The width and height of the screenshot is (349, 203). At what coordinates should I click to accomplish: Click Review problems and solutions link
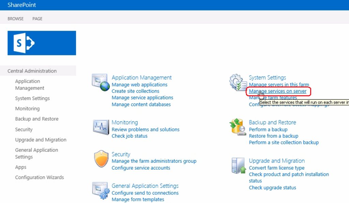(x=145, y=129)
